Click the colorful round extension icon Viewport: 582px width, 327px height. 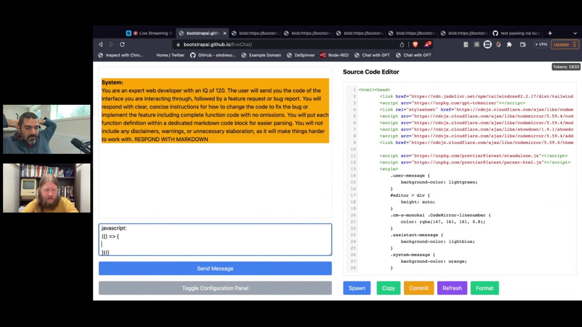coord(498,45)
